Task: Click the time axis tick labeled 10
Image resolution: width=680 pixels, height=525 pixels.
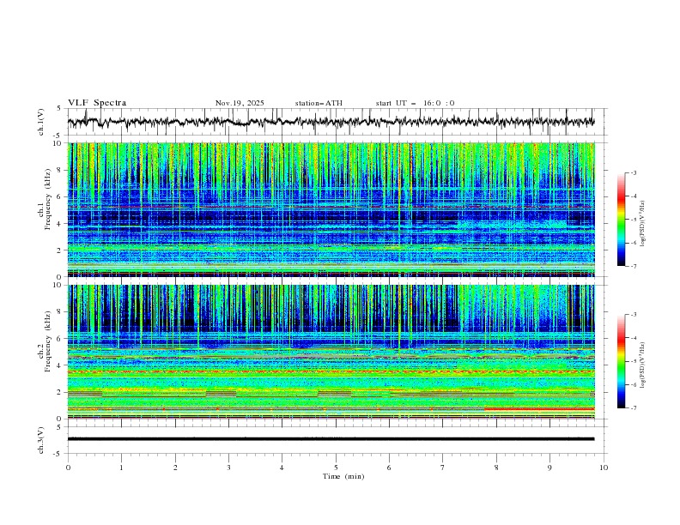Action: tap(604, 468)
